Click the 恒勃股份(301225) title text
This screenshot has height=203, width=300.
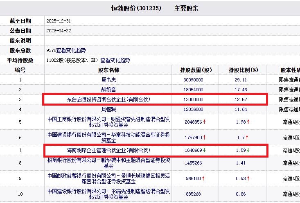click(136, 8)
